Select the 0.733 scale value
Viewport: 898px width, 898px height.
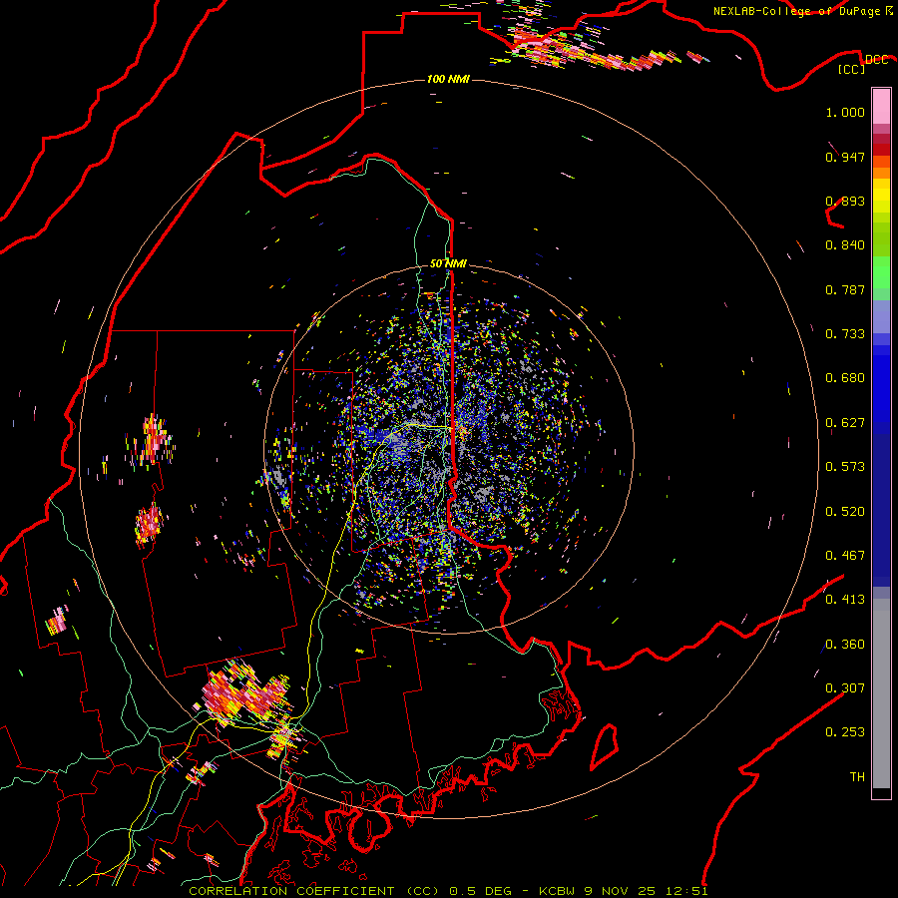pyautogui.click(x=845, y=334)
